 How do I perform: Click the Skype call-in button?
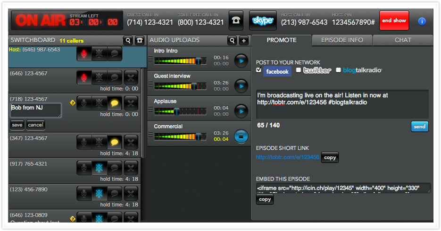pyautogui.click(x=262, y=21)
